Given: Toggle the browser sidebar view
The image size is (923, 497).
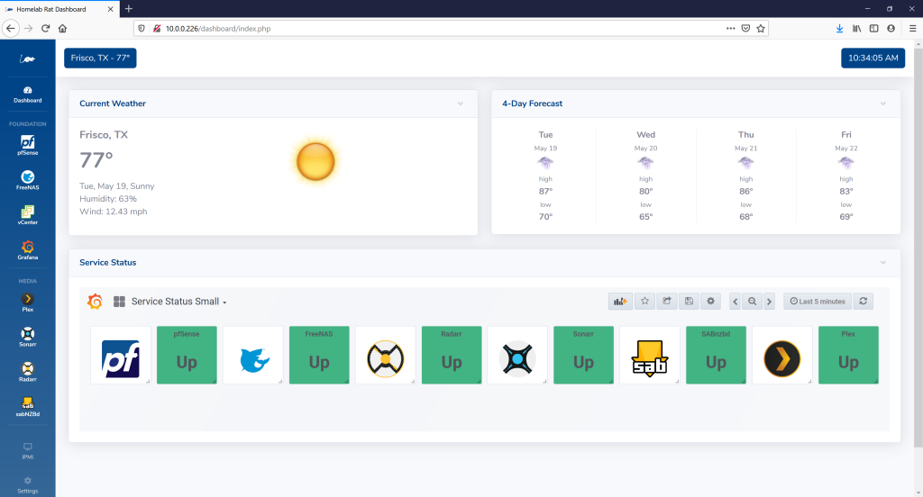Looking at the screenshot, I should [x=873, y=28].
